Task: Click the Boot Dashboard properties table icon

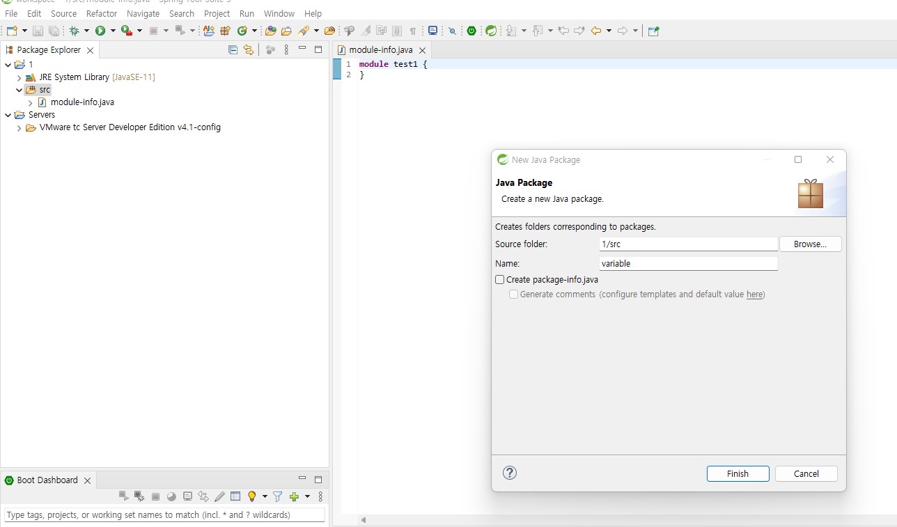Action: click(235, 496)
